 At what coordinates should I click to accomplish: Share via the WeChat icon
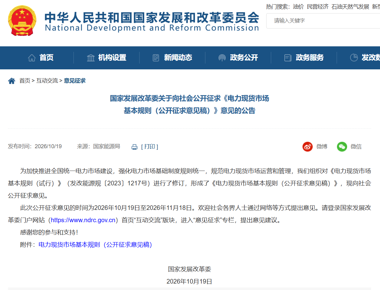point(342,147)
